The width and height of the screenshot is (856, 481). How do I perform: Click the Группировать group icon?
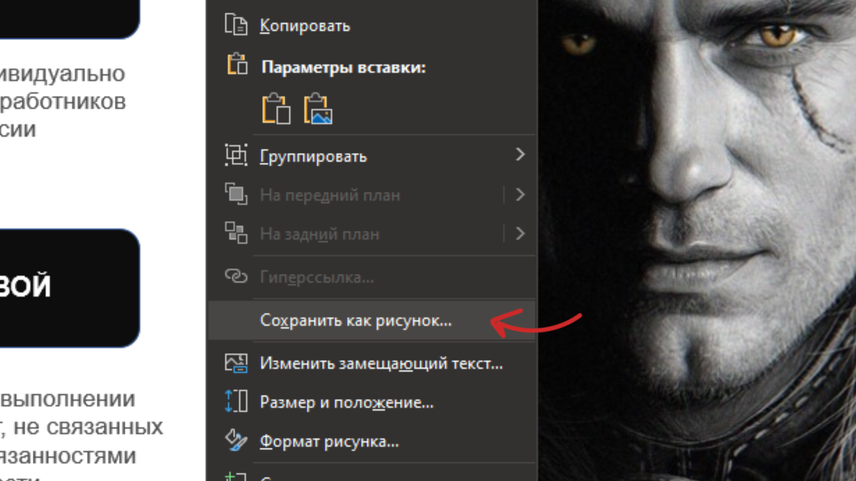click(x=236, y=155)
